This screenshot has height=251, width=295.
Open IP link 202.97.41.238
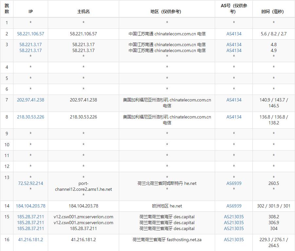(x=30, y=100)
